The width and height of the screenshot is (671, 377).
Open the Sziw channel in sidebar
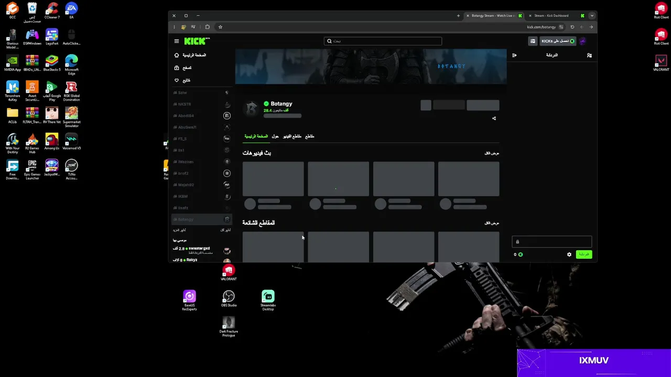[202, 93]
